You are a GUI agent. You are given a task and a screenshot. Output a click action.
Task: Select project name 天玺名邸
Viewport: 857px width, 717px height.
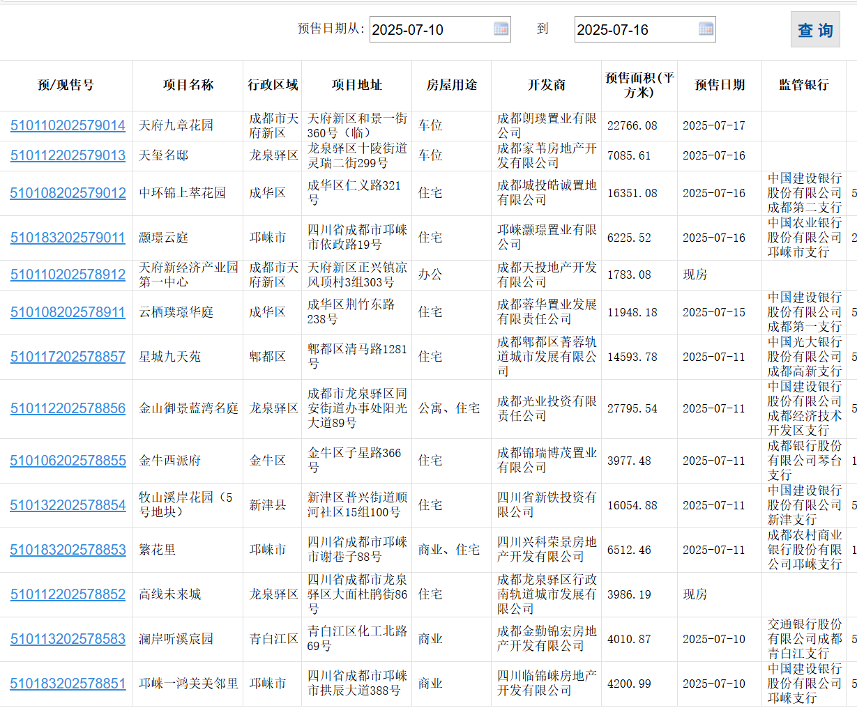[x=163, y=155]
